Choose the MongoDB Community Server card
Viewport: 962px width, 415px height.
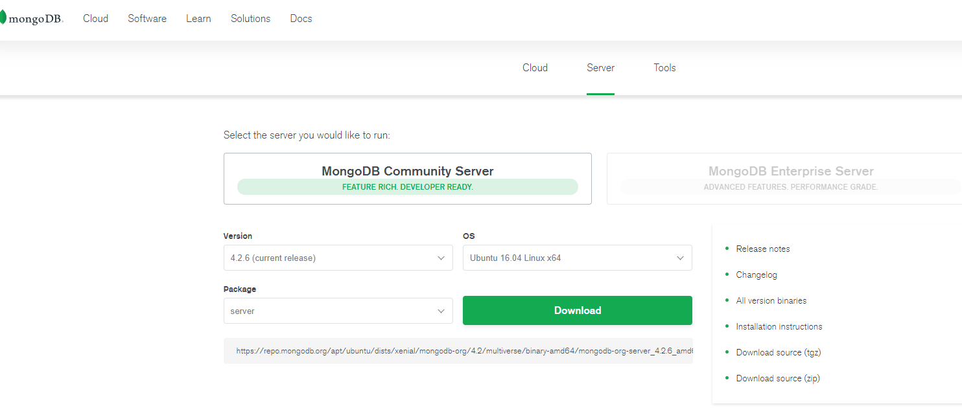(x=408, y=179)
